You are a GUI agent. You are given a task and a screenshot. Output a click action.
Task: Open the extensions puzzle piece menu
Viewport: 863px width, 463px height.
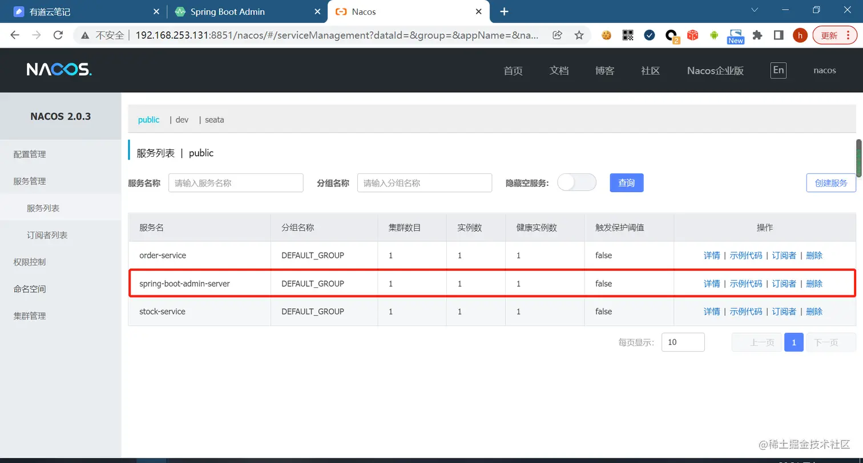click(x=757, y=35)
